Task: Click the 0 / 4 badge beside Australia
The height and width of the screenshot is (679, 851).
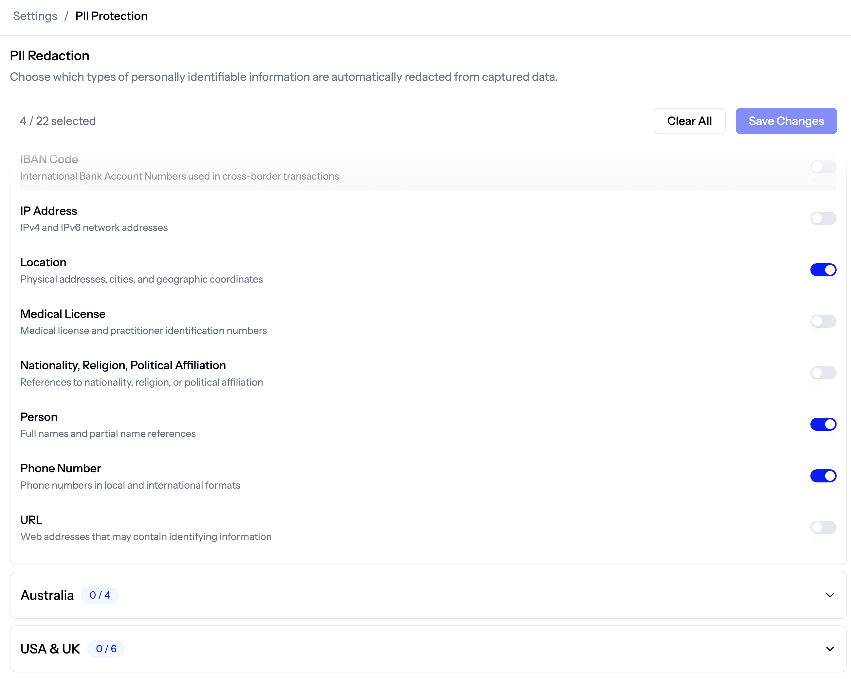Action: [x=100, y=596]
